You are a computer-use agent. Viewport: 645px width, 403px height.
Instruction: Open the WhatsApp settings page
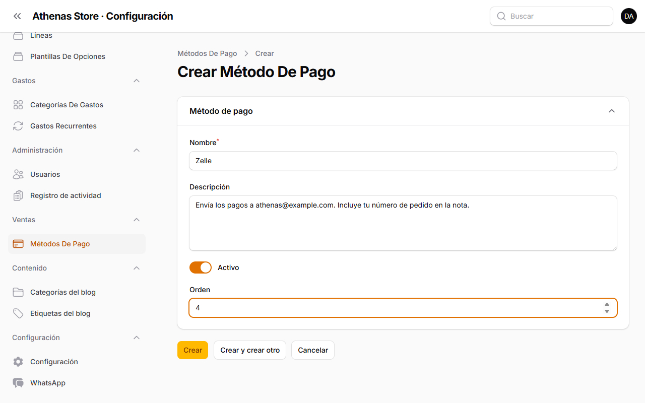point(77,383)
